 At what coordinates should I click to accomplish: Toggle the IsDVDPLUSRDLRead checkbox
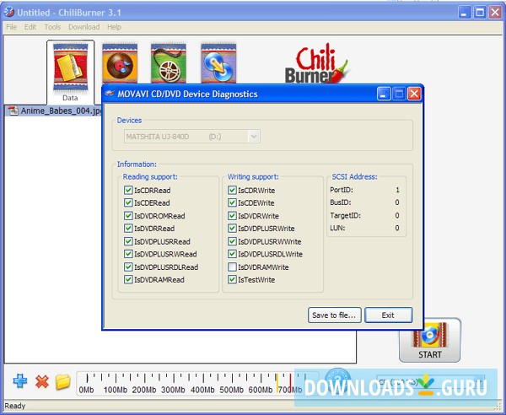[128, 267]
